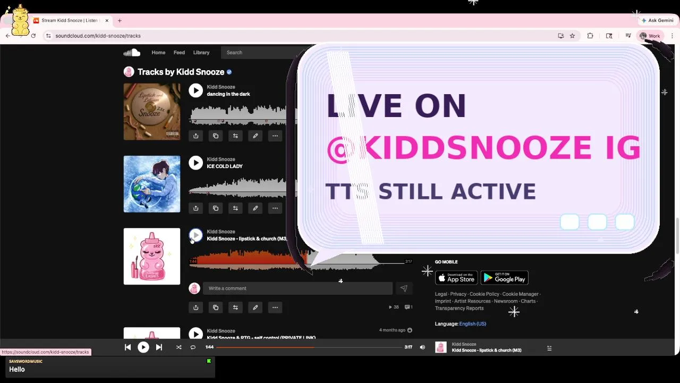This screenshot has width=680, height=383.
Task: Go to the Home tab
Action: (x=158, y=52)
